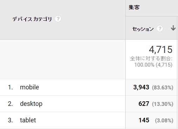
Task: Open the tablet device category link
Action: pyautogui.click(x=28, y=120)
